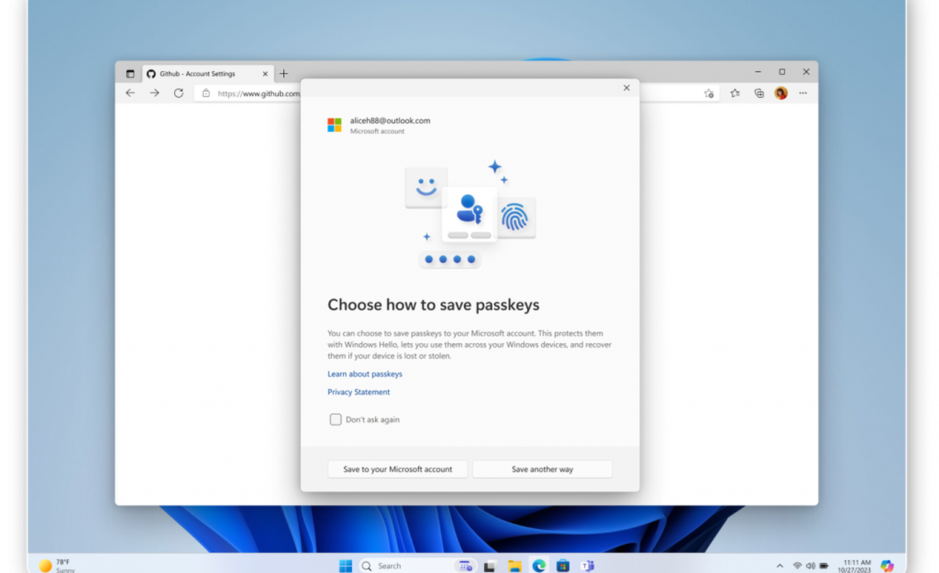Click the Edge profile avatar
The image size is (939, 573).
pos(781,93)
